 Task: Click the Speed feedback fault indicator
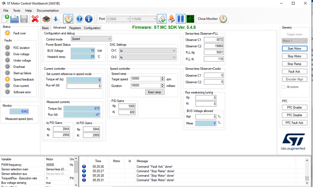point(8,79)
